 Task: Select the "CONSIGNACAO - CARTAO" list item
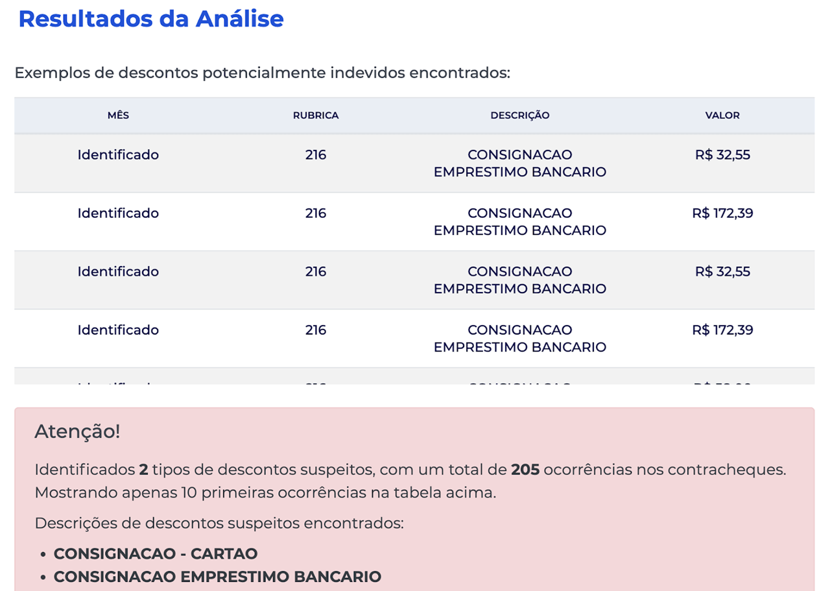pos(156,554)
